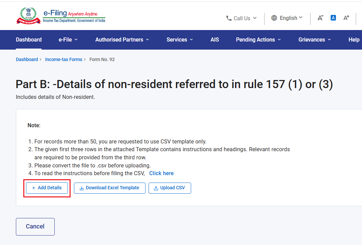Image resolution: width=362 pixels, height=245 pixels.
Task: Click note about converting file to .csv
Action: tap(92, 165)
